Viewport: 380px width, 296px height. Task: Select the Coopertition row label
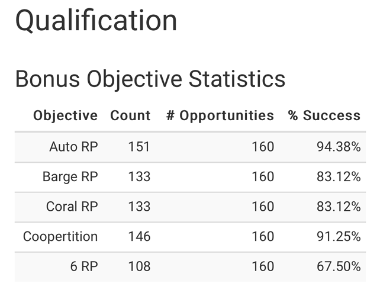tap(60, 237)
